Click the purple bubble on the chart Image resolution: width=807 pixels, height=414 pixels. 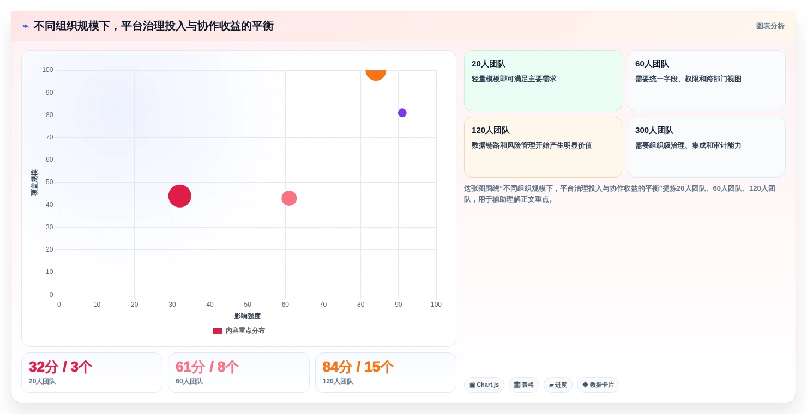[x=402, y=113]
